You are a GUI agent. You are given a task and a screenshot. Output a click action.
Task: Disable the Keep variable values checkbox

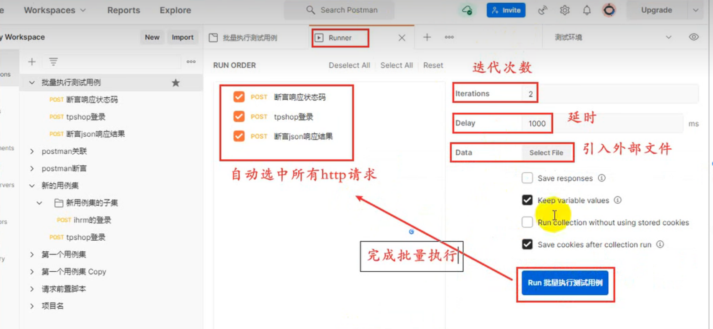point(527,200)
